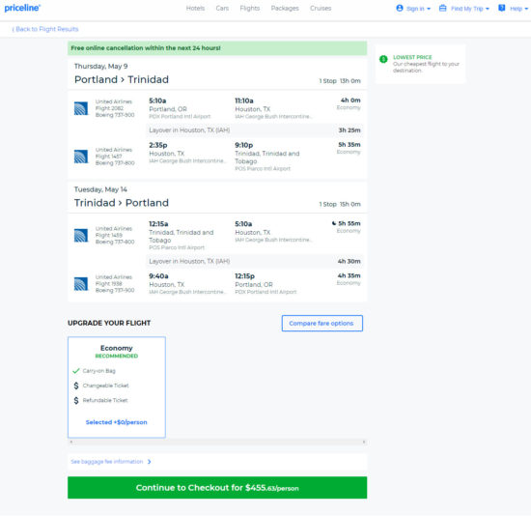Click the Sign in user icon
The width and height of the screenshot is (531, 516).
coord(400,8)
